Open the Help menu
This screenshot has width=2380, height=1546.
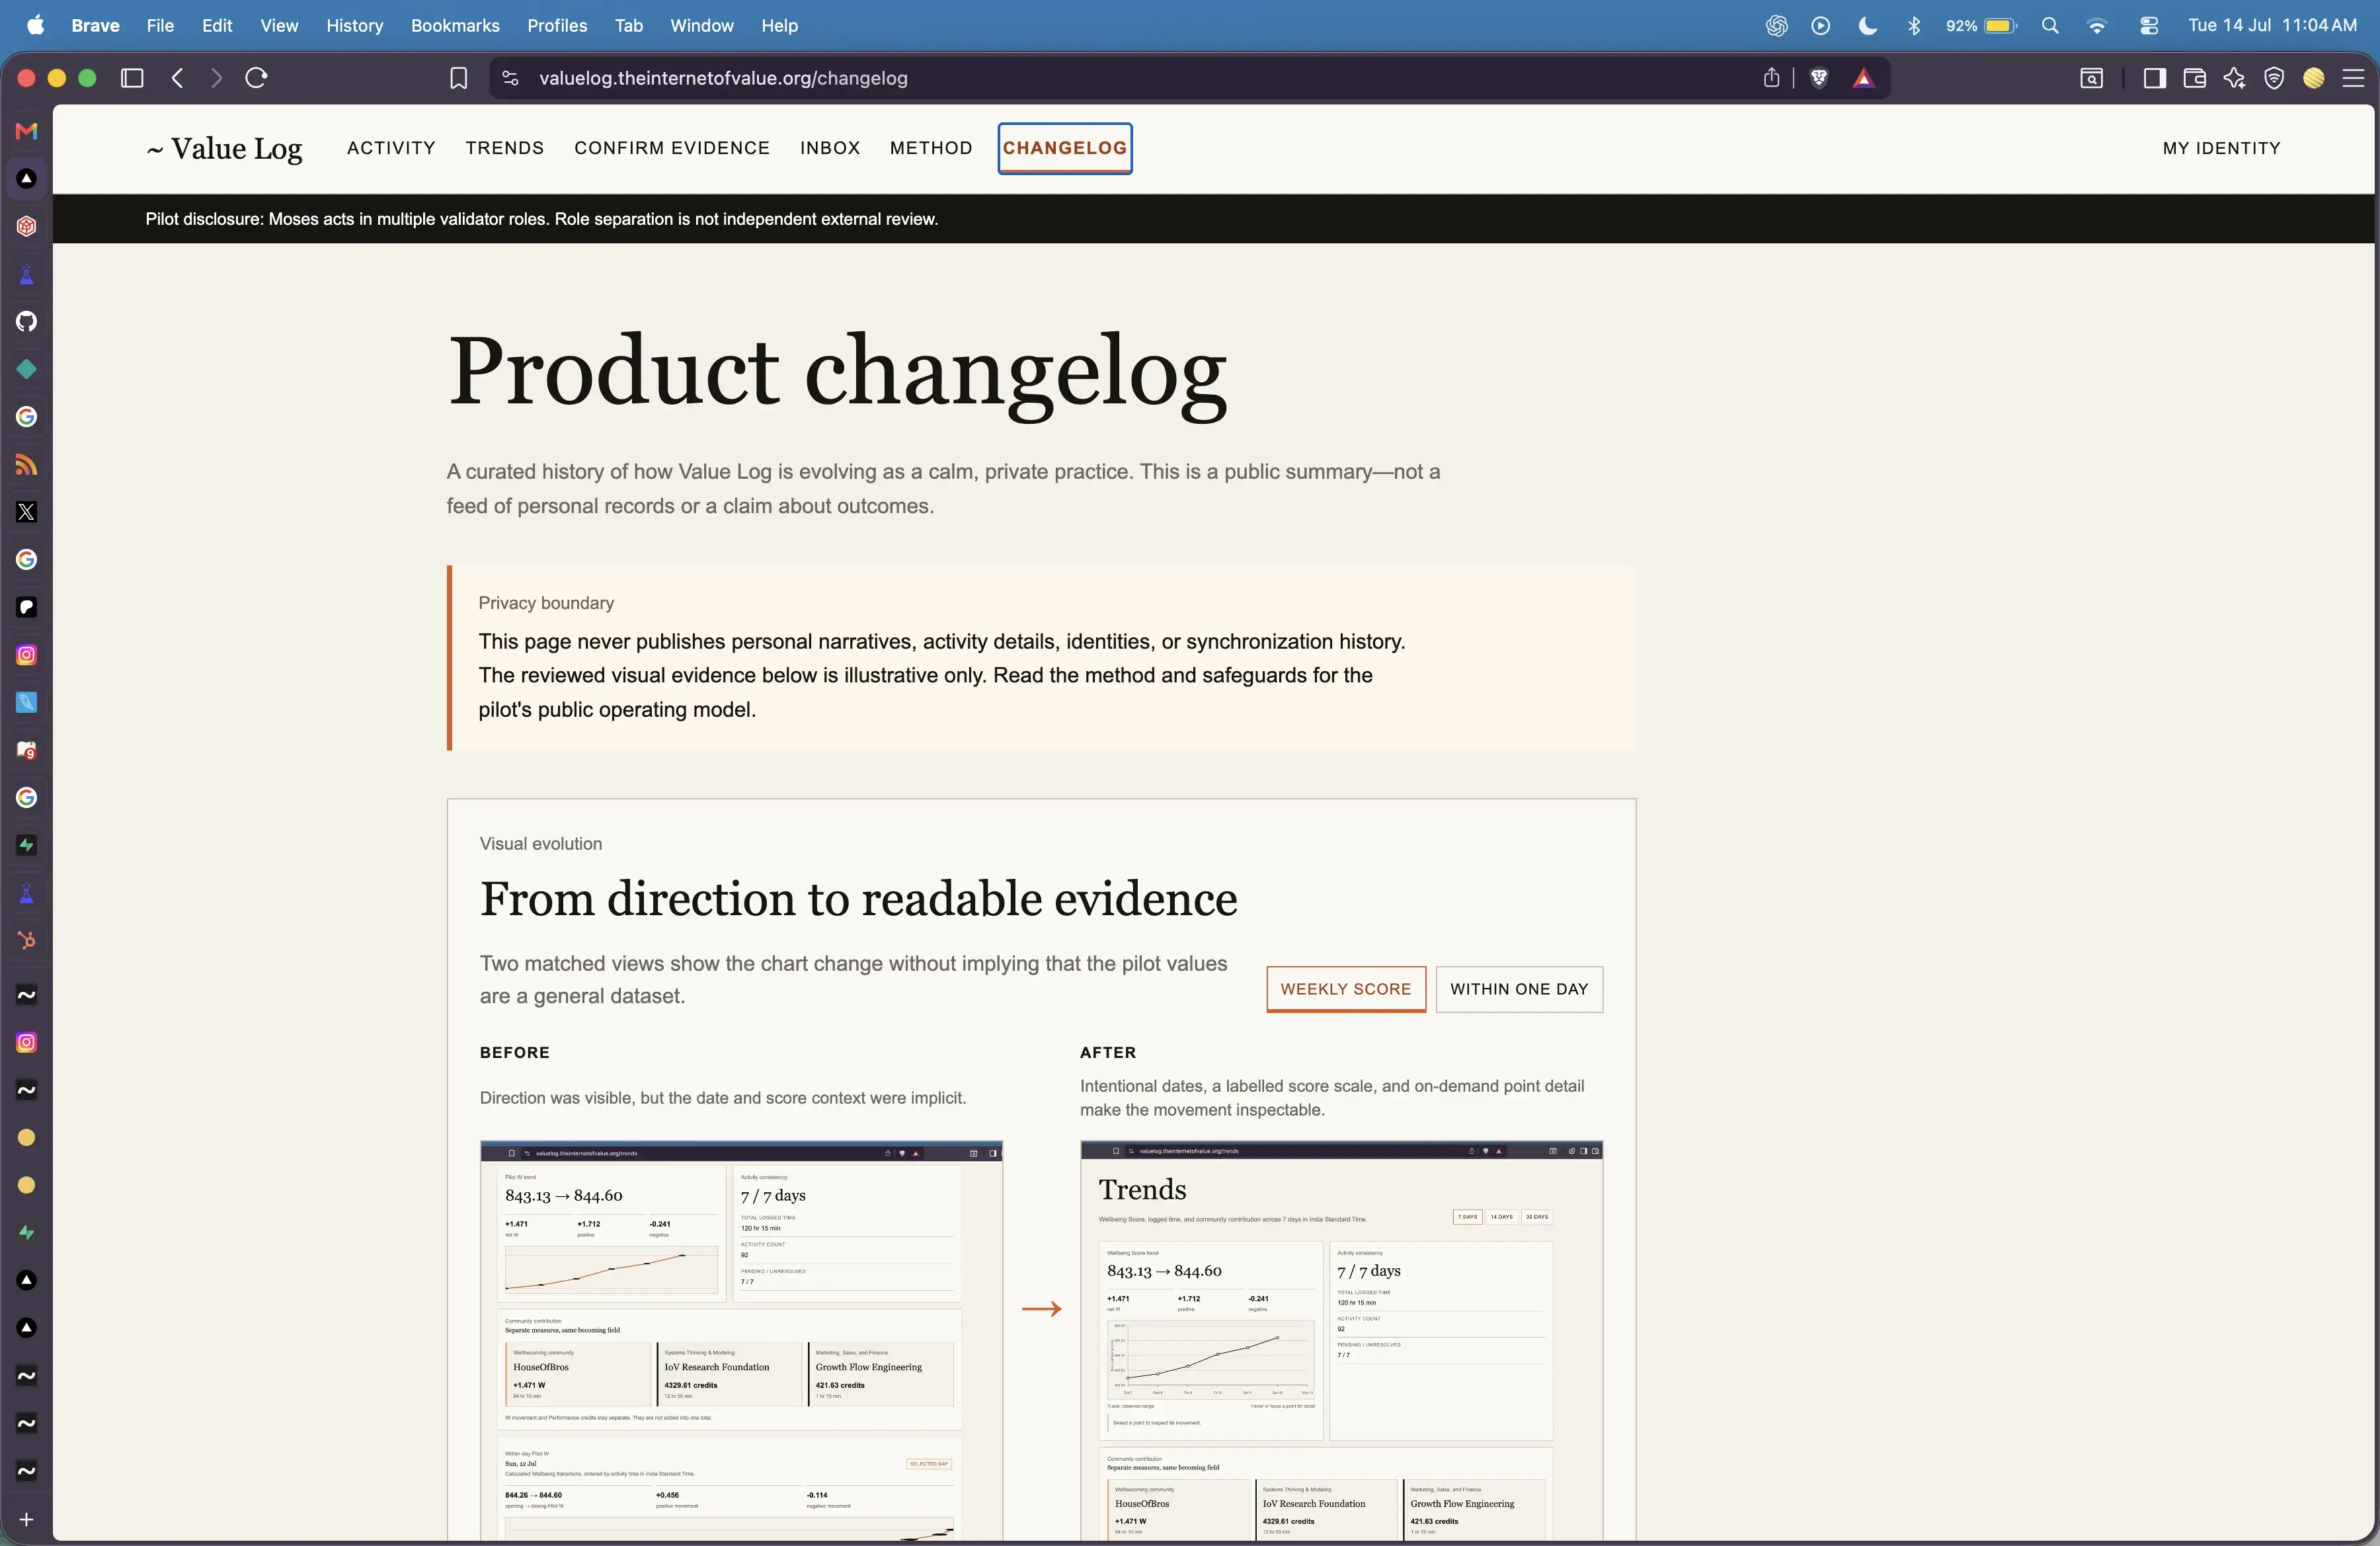point(779,26)
